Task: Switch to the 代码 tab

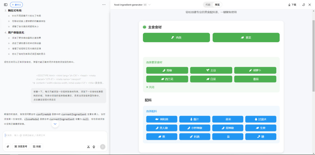Action: pos(208,5)
